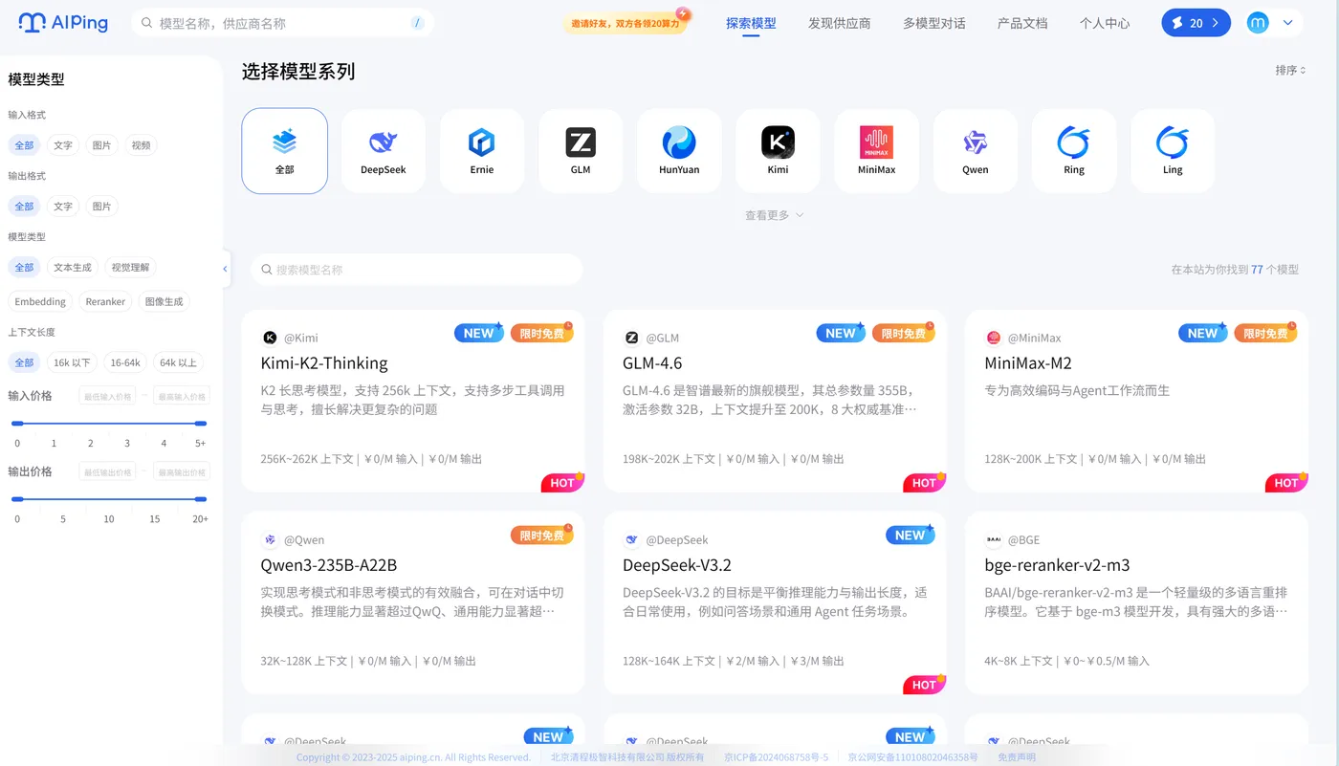Filter by Reranker model type
This screenshot has width=1339, height=766.
[105, 301]
